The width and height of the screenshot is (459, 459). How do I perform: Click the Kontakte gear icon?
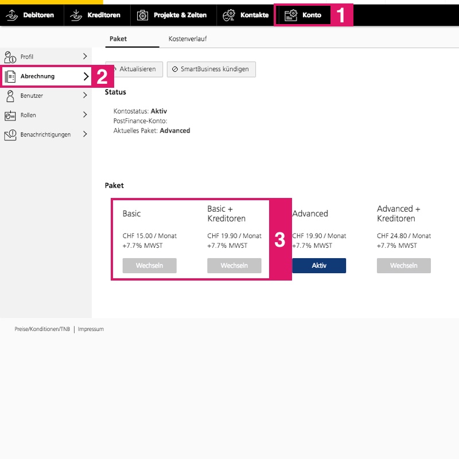coord(229,15)
